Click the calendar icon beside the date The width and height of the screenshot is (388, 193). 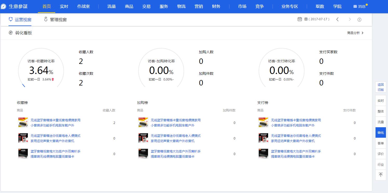300,19
